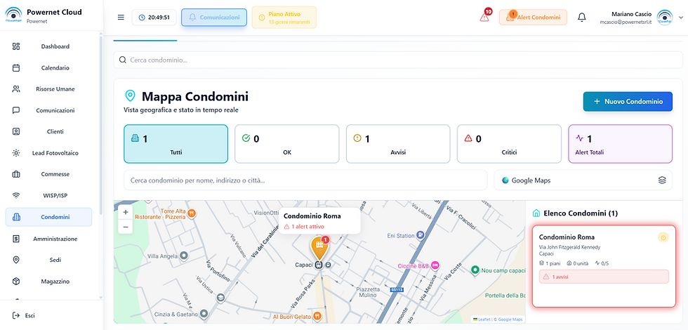The width and height of the screenshot is (688, 330).
Task: Click the orange Condominio Roma map marker
Action: [x=320, y=247]
